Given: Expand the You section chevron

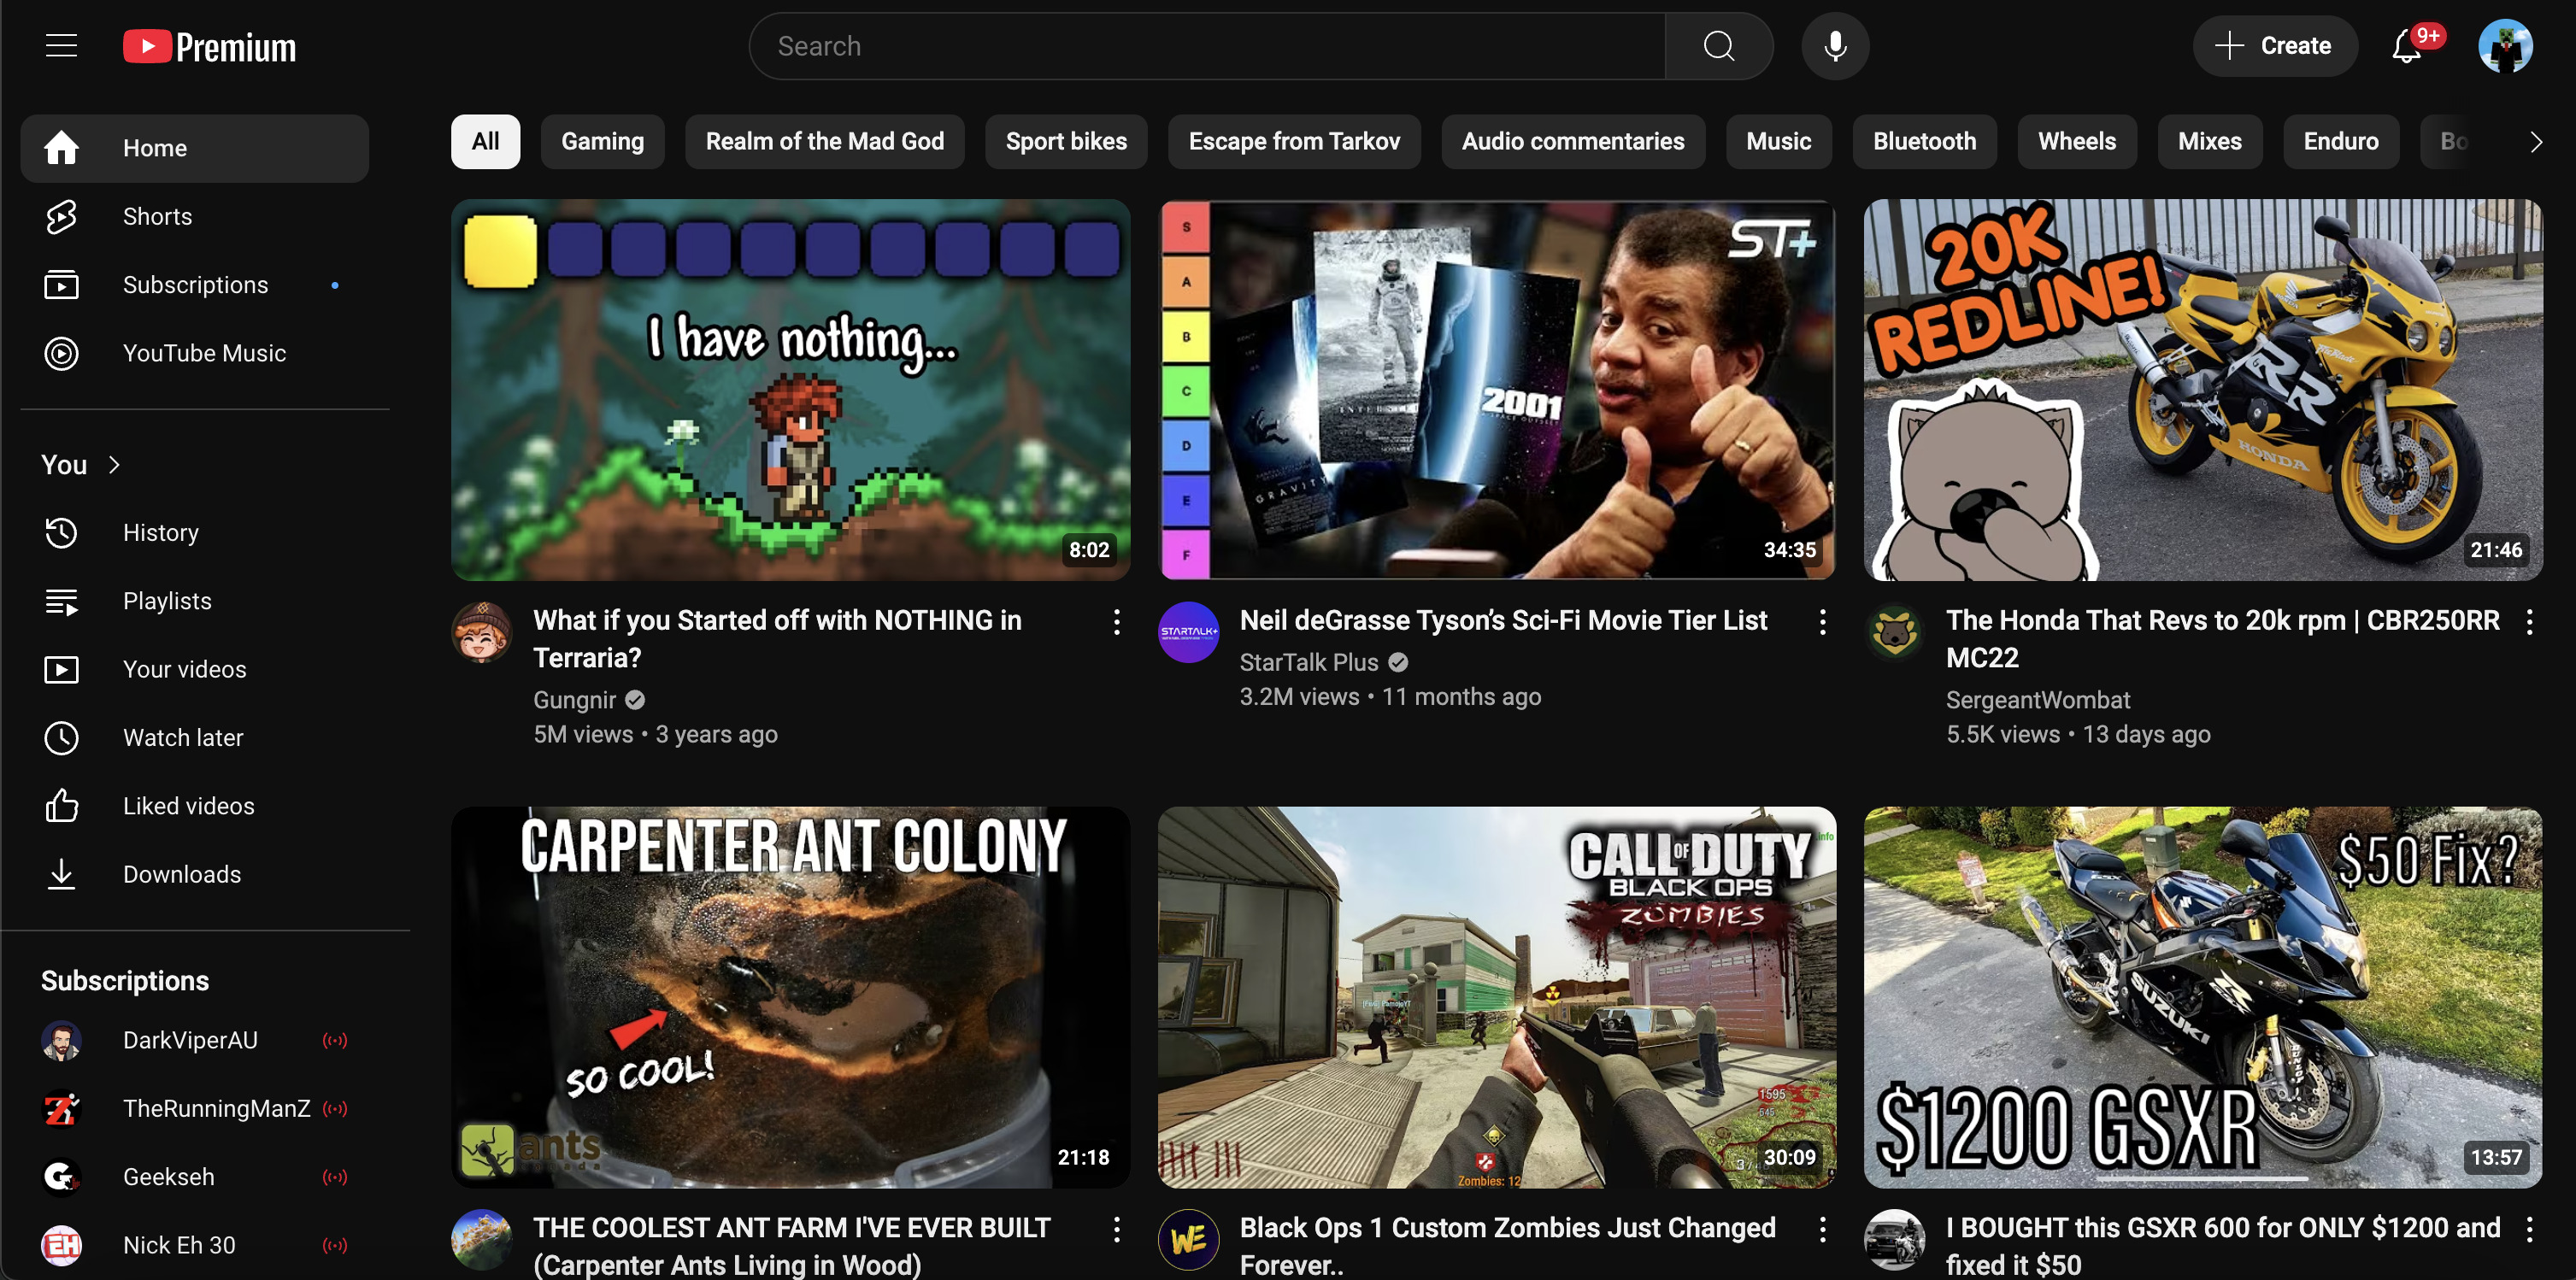Looking at the screenshot, I should point(114,465).
